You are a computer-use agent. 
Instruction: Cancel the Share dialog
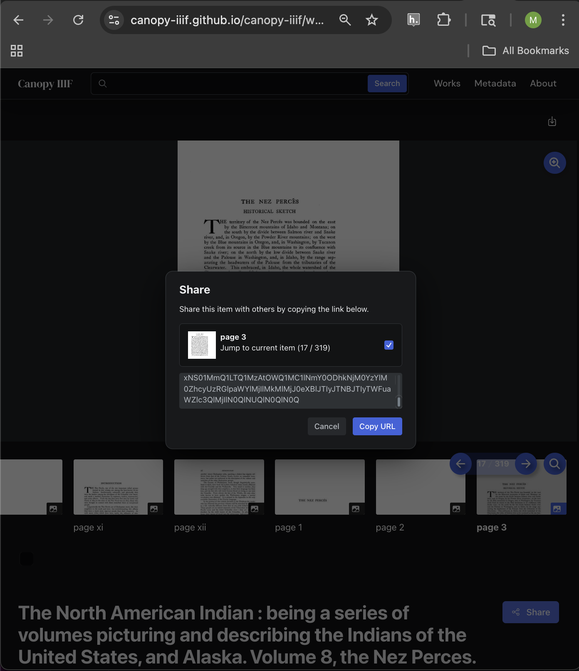tap(327, 427)
